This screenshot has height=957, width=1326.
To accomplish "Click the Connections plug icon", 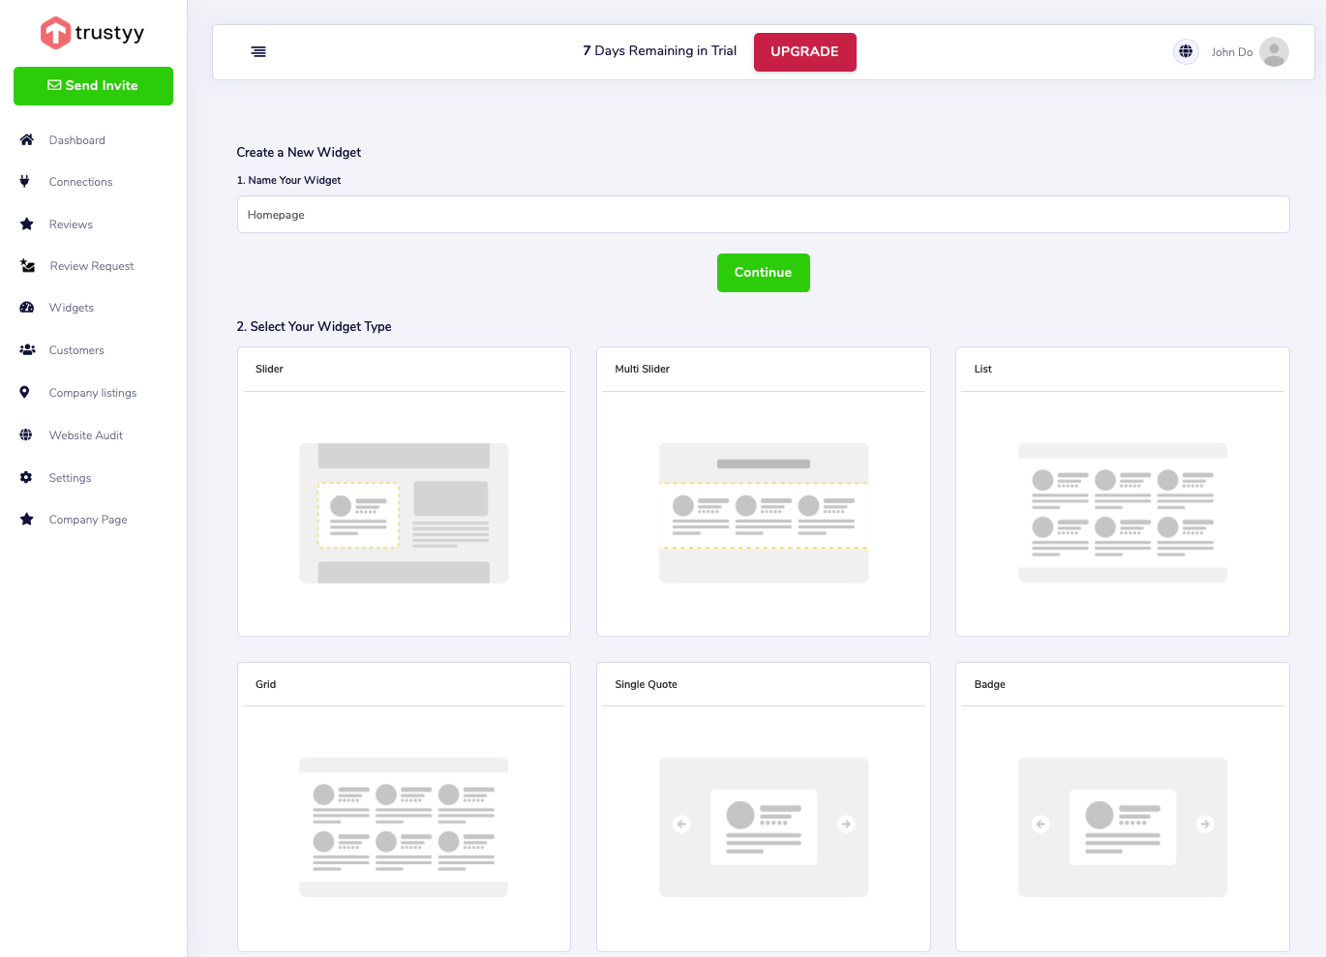I will (25, 182).
